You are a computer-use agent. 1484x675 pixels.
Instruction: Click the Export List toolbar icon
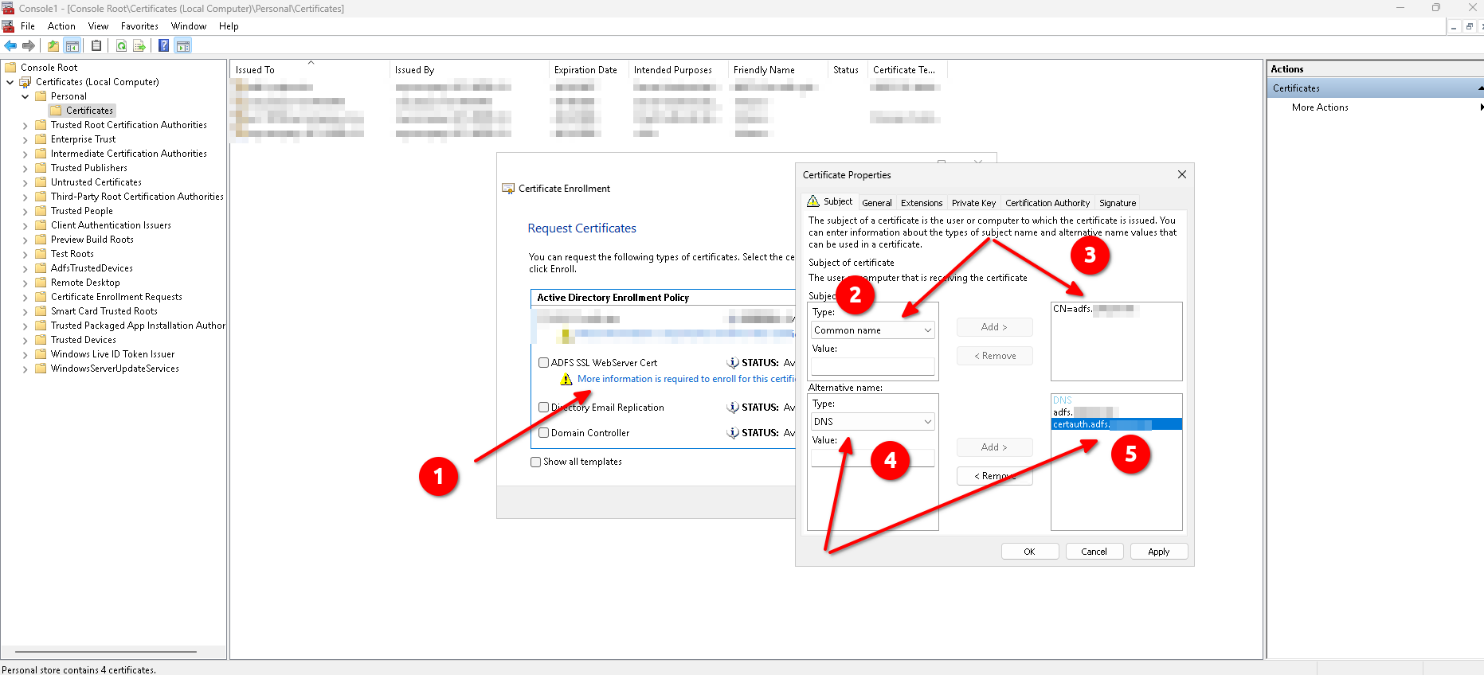tap(139, 46)
